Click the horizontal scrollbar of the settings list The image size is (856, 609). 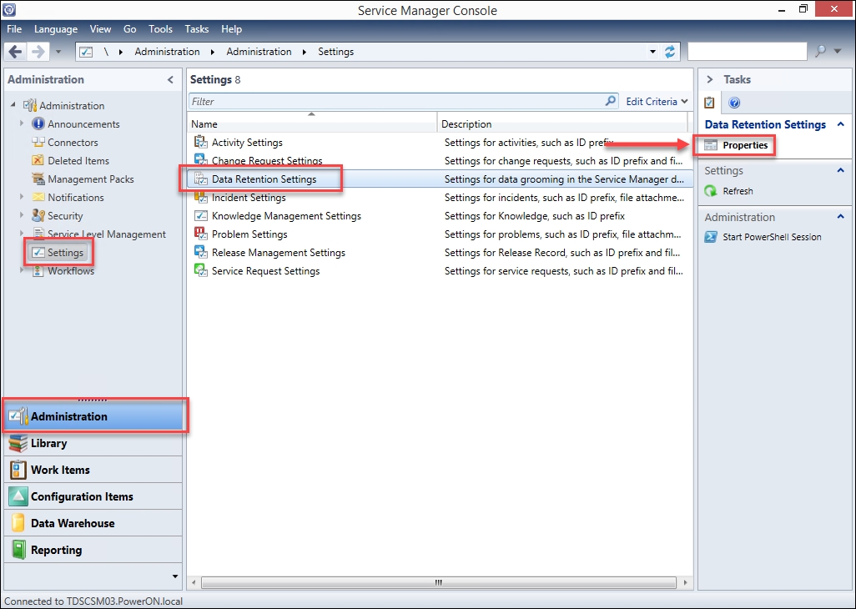[438, 582]
